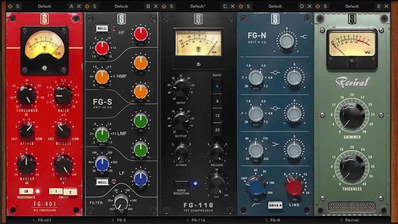398x224 pixels.
Task: Open the Default* preset menu for slot C
Action: pos(198,6)
